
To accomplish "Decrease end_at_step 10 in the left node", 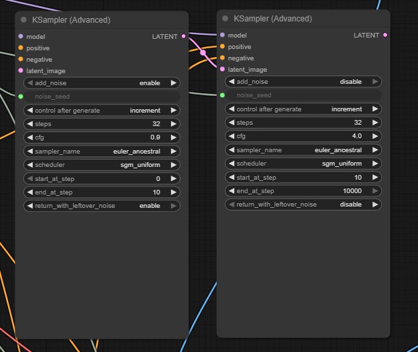I will point(30,192).
